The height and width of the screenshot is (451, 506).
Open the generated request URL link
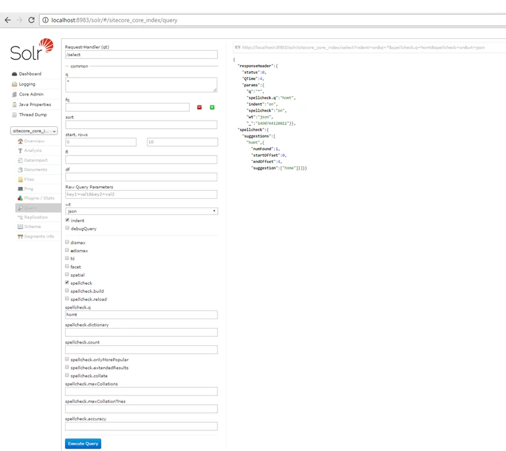click(x=364, y=47)
